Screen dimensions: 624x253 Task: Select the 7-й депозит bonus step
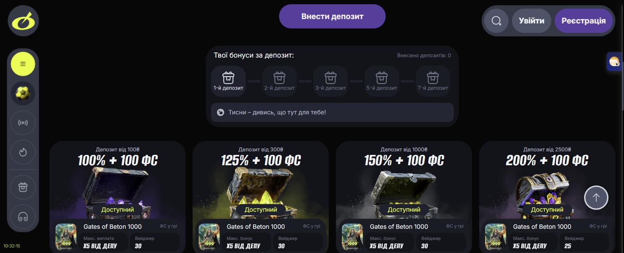pos(433,81)
